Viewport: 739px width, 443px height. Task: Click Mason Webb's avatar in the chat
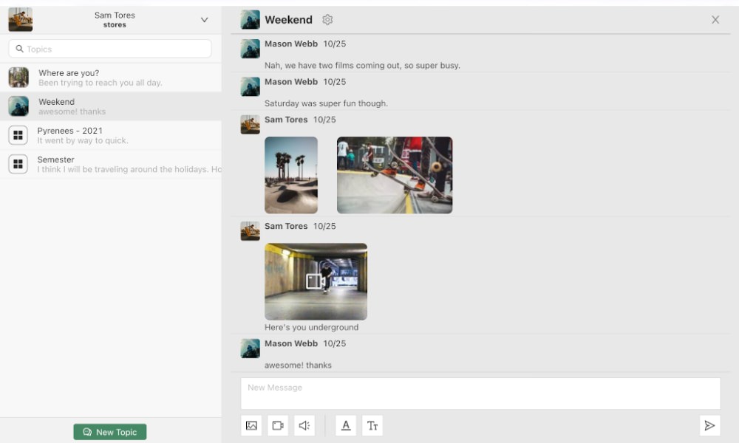250,49
